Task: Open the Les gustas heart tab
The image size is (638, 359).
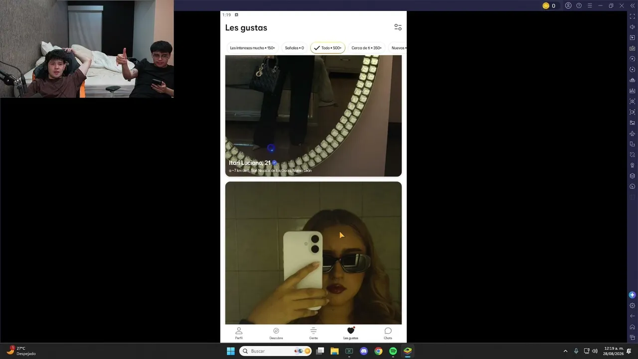Action: tap(350, 333)
